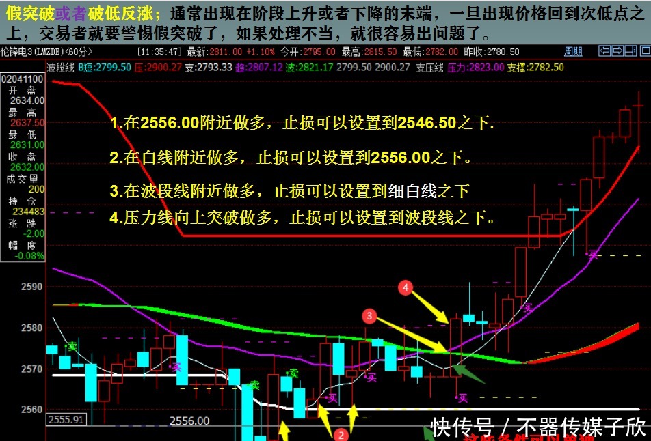Click the 234483 open interest value
This screenshot has height=441, width=651.
pyautogui.click(x=28, y=212)
